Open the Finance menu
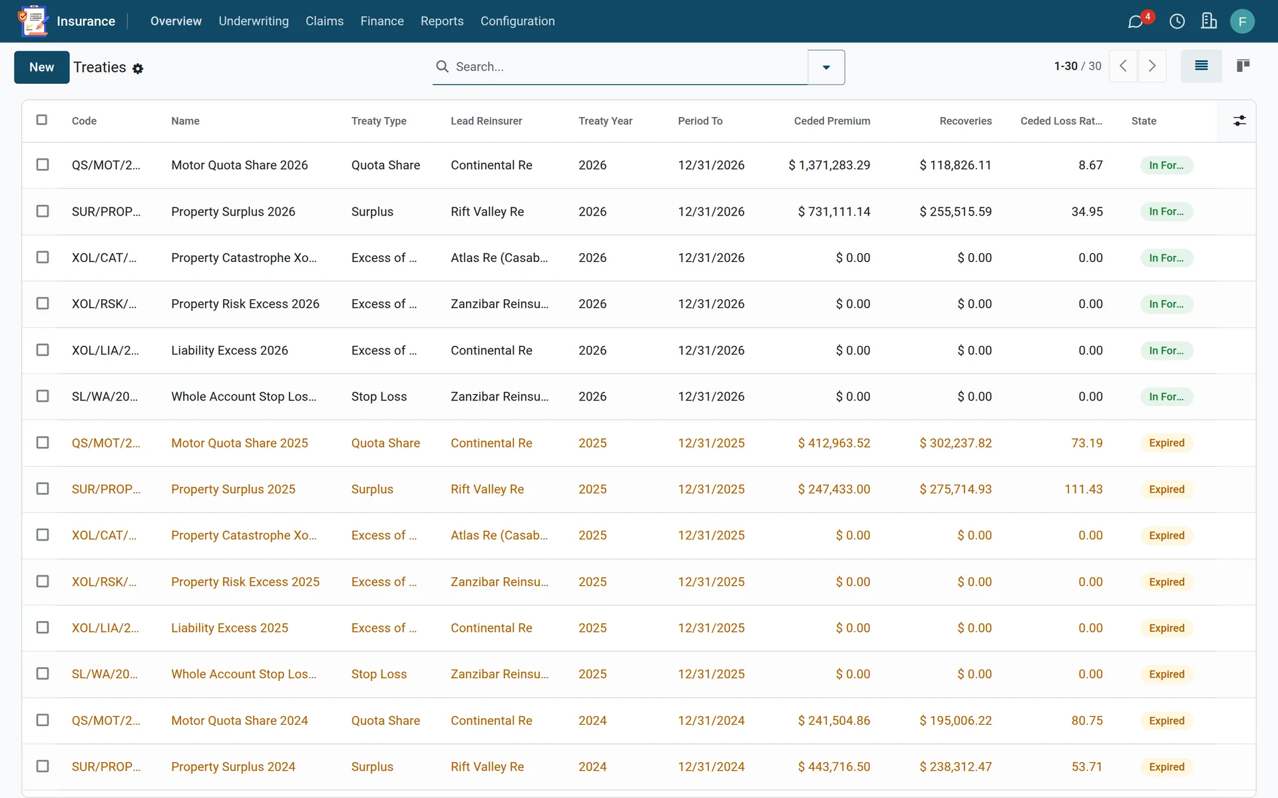 (382, 21)
